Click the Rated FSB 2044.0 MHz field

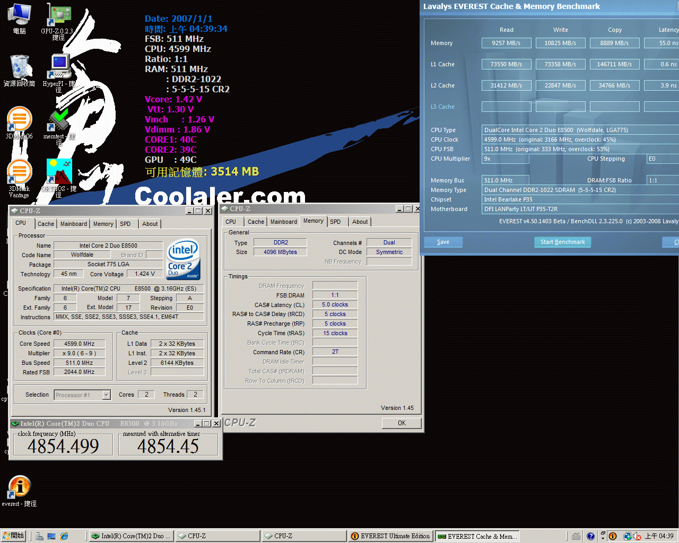coord(79,372)
